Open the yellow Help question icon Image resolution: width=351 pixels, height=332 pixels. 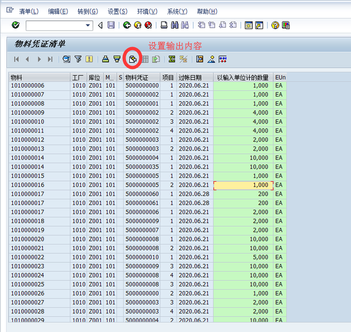tap(275, 25)
